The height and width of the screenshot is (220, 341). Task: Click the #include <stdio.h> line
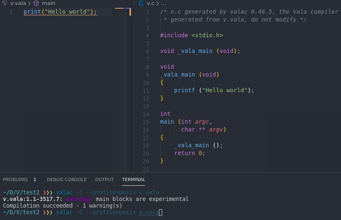(191, 35)
